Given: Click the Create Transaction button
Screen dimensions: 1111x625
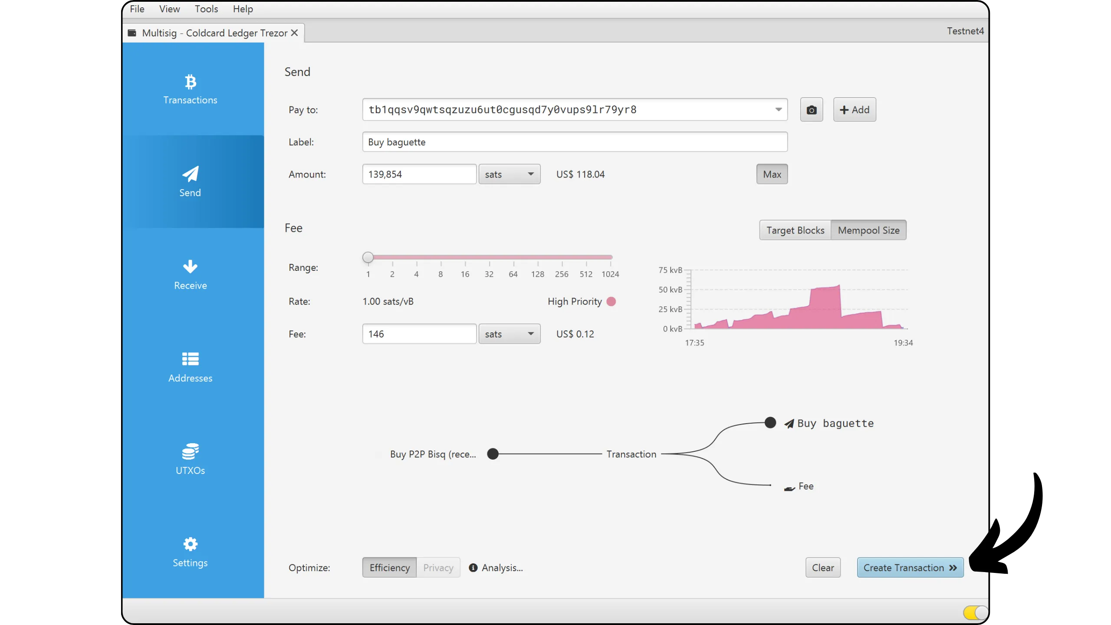Looking at the screenshot, I should point(910,568).
